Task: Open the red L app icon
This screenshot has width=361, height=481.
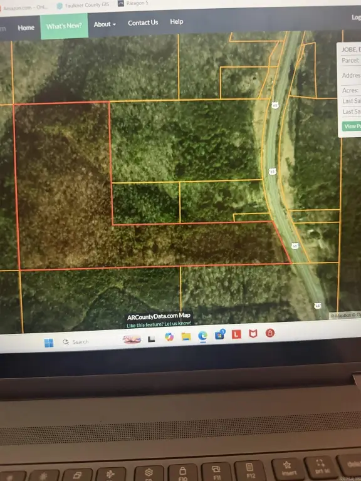Action: 236,334
